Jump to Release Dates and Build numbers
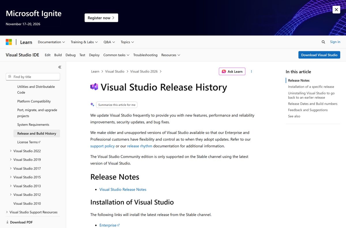This screenshot has width=346, height=228. coord(313,104)
